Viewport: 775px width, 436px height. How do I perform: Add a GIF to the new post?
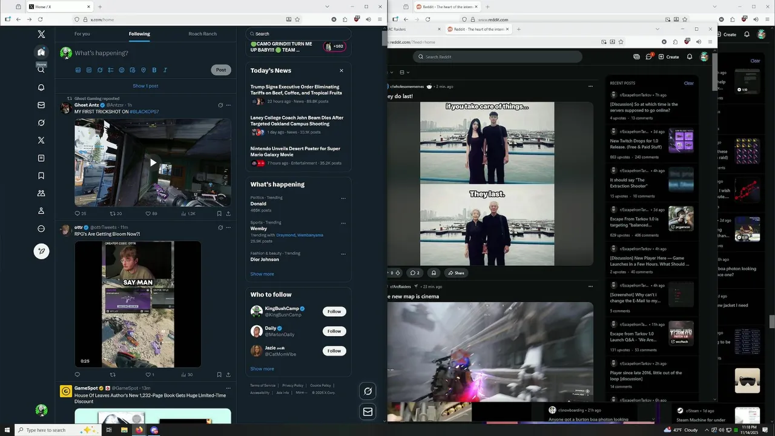tap(89, 70)
